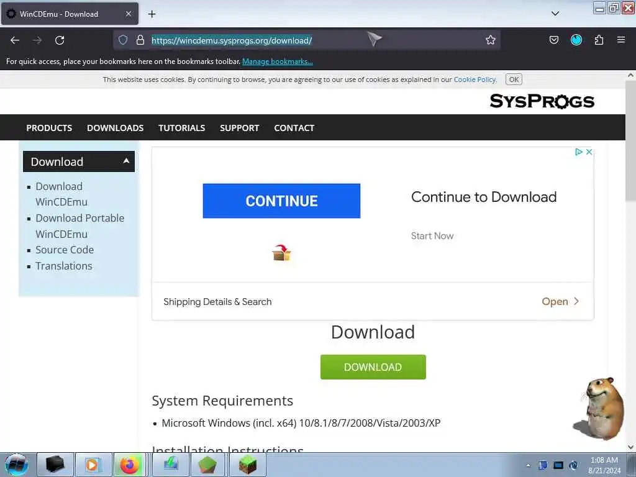Open the PRODUCTS navigation menu
Viewport: 636px width, 477px height.
[x=49, y=128]
